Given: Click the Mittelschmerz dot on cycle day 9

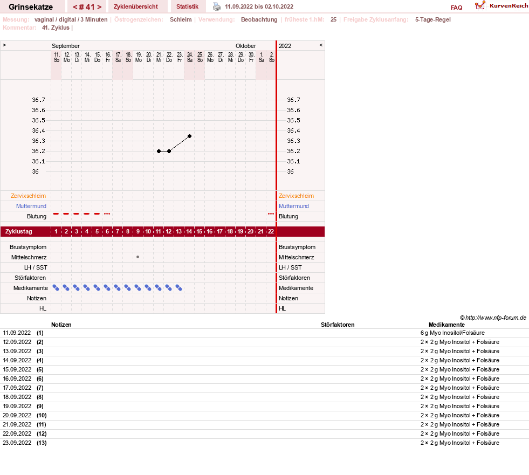Looking at the screenshot, I should point(138,257).
